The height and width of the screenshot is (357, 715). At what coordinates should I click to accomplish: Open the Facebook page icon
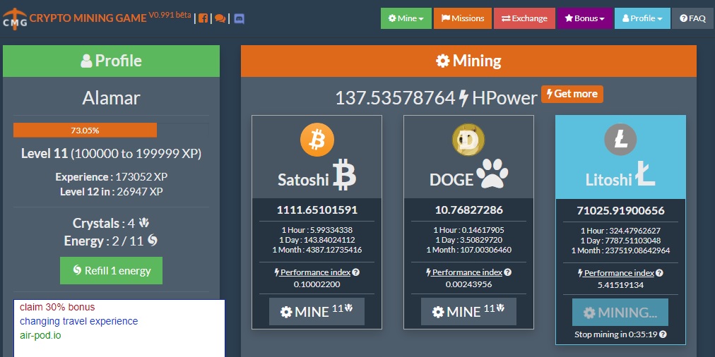(x=203, y=18)
